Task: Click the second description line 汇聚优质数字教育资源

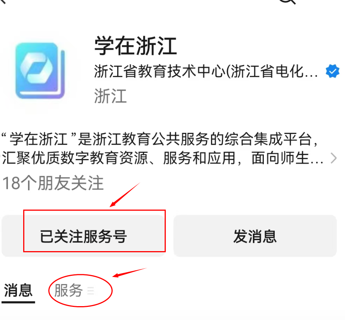Action: (162, 158)
